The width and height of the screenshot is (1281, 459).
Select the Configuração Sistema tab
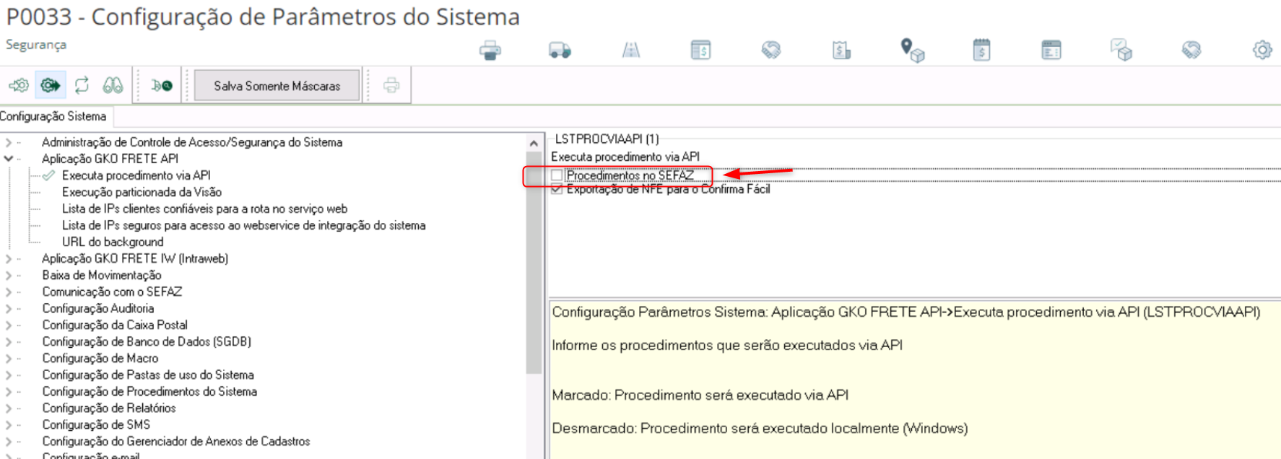point(53,116)
